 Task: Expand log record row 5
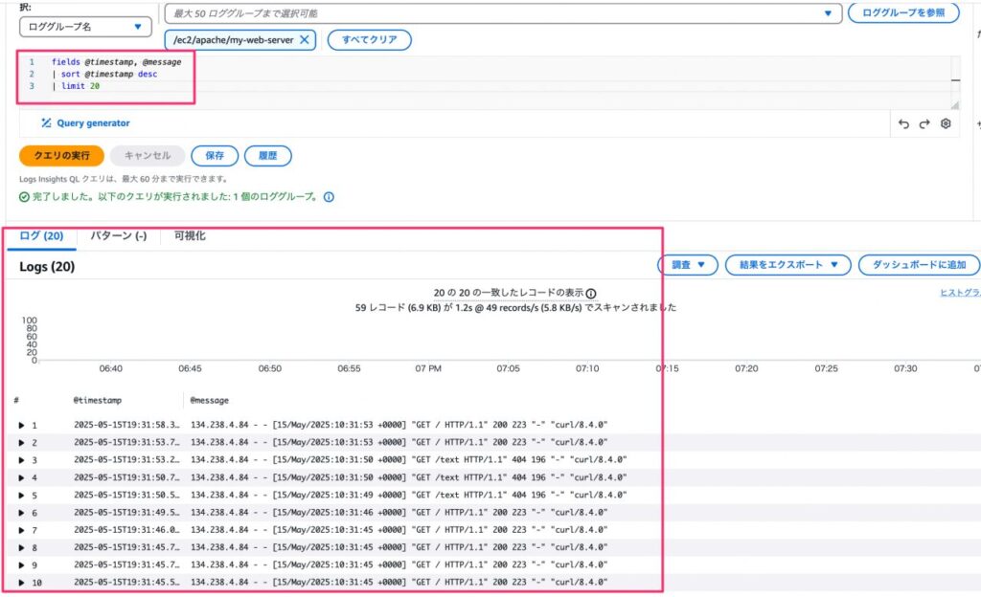tap(23, 496)
